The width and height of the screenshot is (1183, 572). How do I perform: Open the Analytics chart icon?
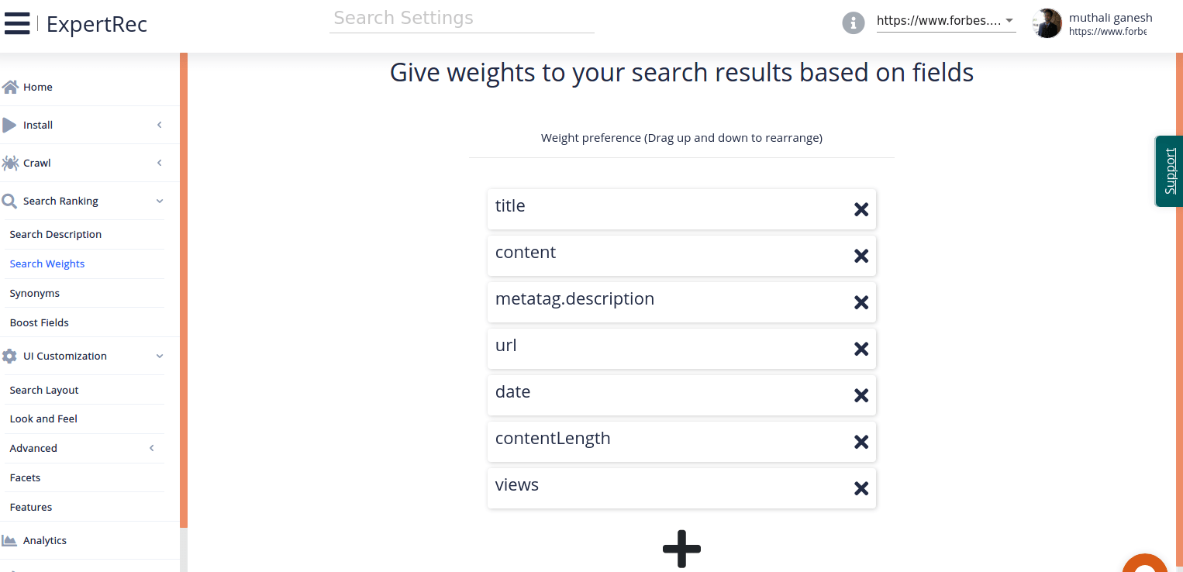point(9,540)
